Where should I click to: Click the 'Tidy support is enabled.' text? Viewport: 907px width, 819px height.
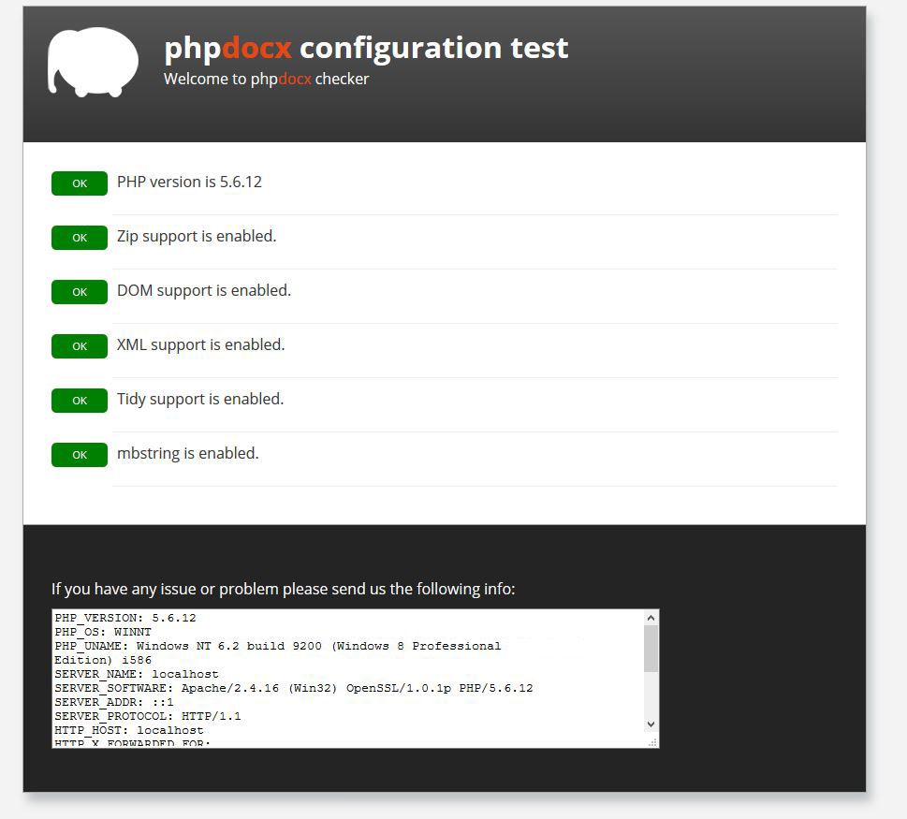(x=200, y=400)
